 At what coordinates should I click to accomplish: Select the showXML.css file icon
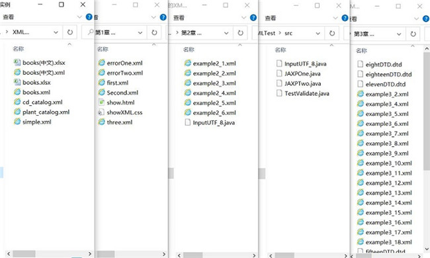click(101, 112)
